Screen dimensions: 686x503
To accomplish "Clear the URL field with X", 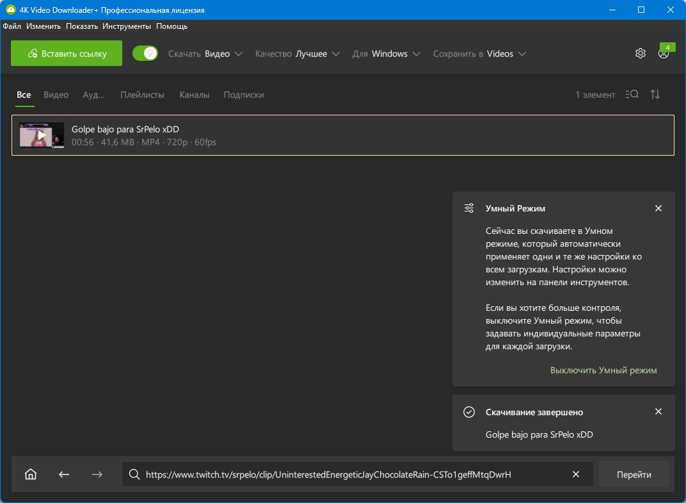I will click(x=576, y=474).
